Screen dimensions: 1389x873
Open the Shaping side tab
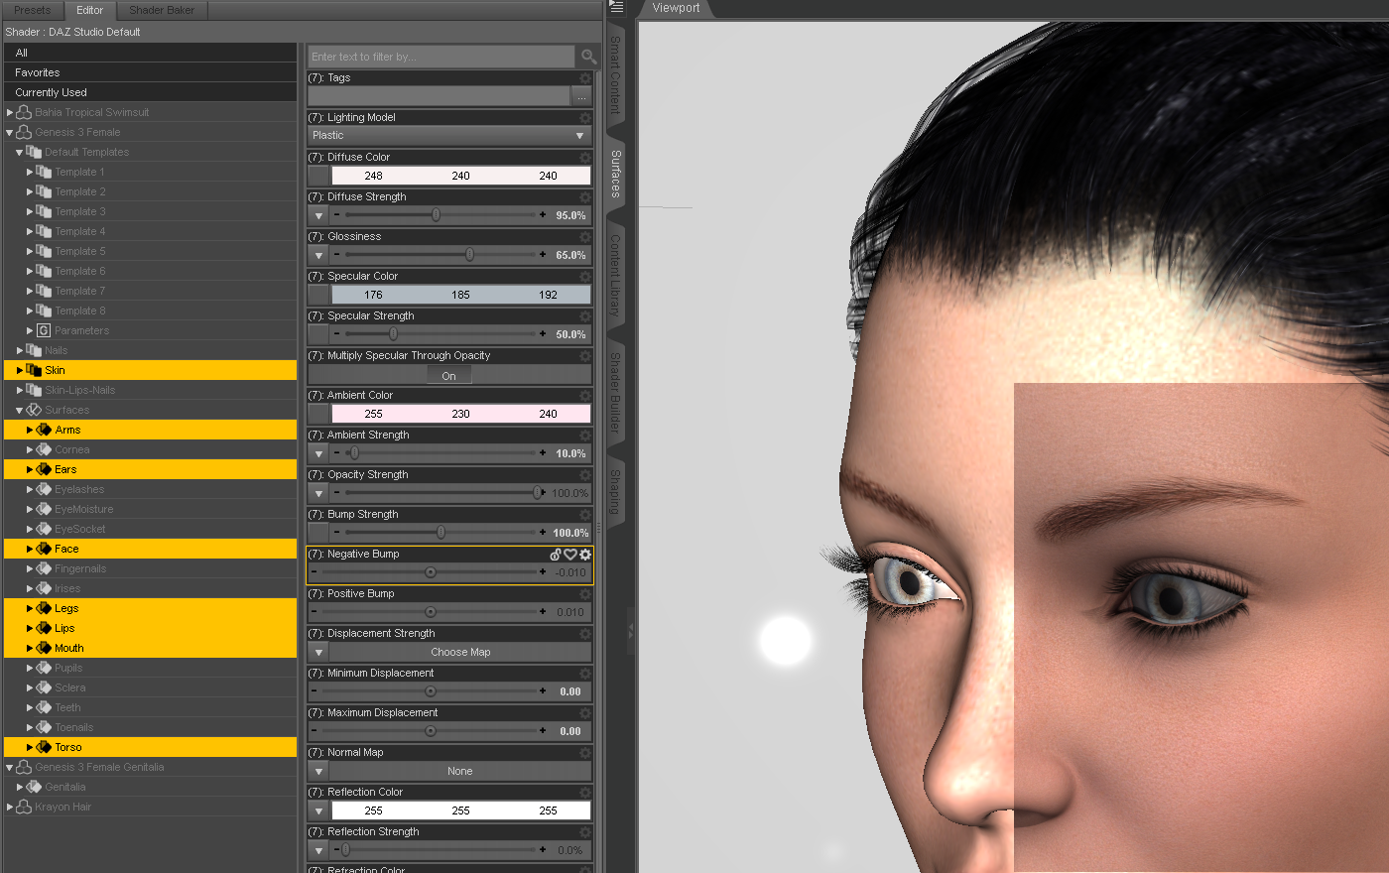[616, 492]
